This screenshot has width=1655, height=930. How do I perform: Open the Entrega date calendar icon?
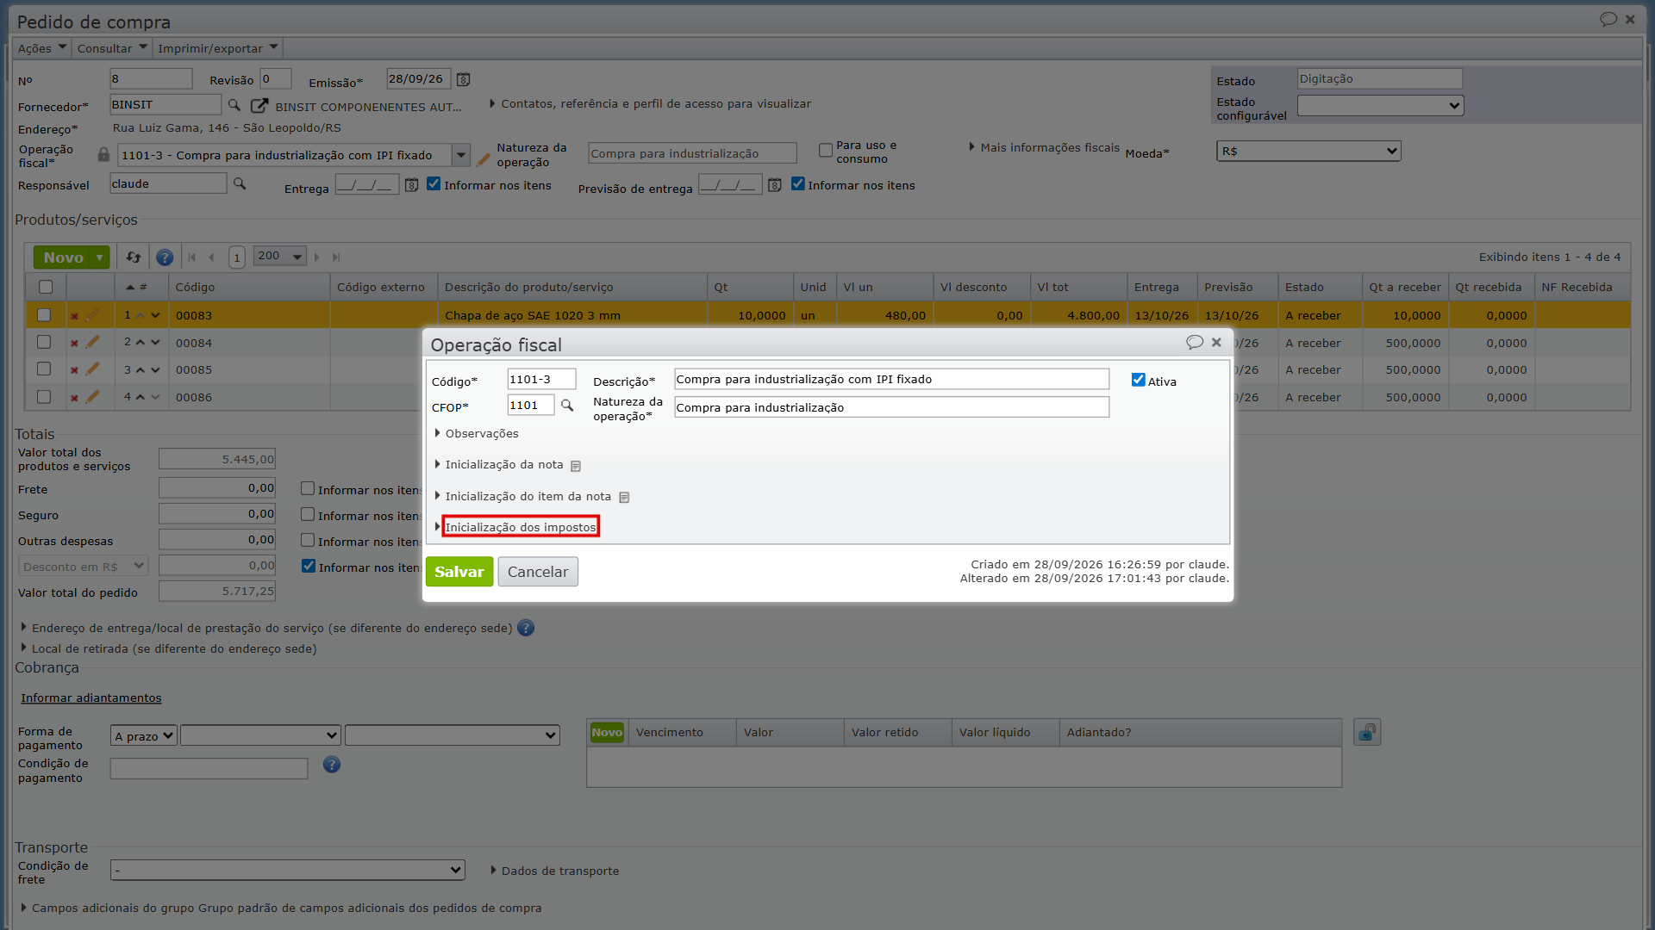(x=411, y=185)
